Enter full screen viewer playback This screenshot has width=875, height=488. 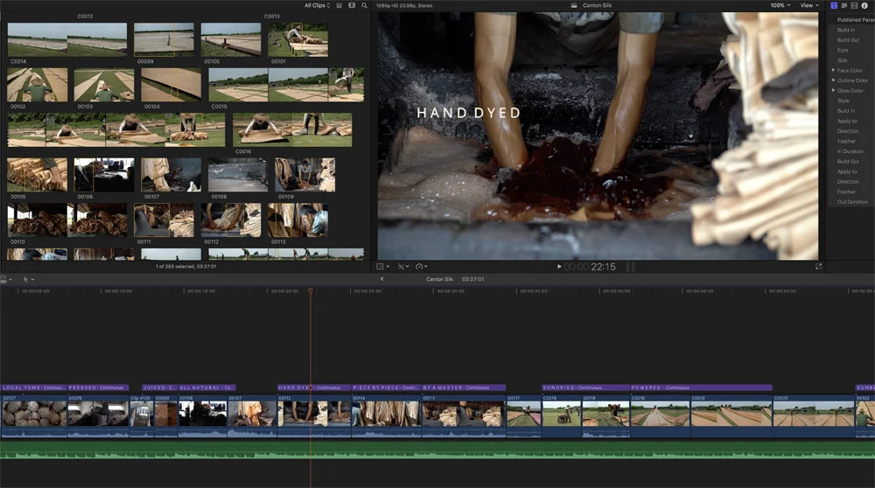coord(819,267)
